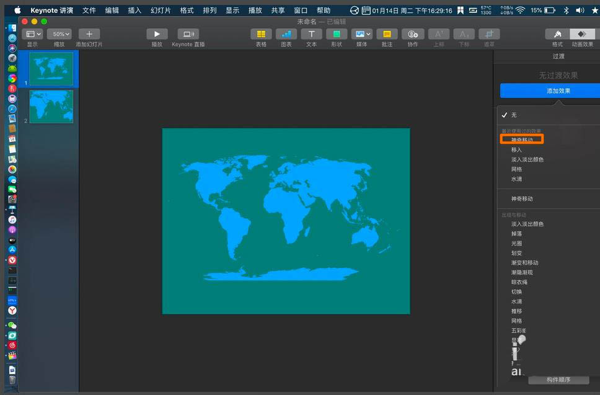
Task: Add a comment with the 批注 icon
Action: point(387,34)
